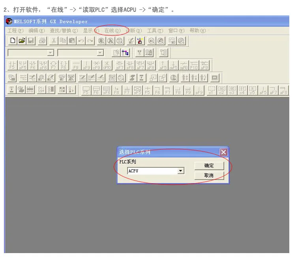Click the PLC系列 label text
The height and width of the screenshot is (259, 296).
(127, 162)
